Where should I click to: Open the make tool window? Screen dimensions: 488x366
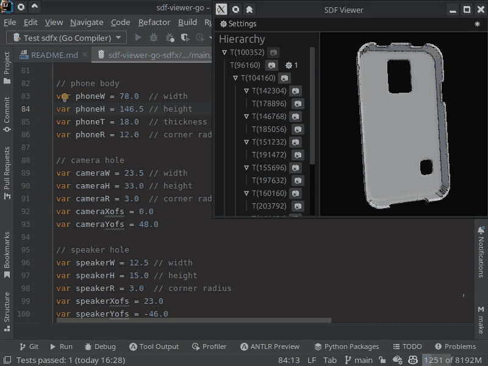[x=481, y=320]
